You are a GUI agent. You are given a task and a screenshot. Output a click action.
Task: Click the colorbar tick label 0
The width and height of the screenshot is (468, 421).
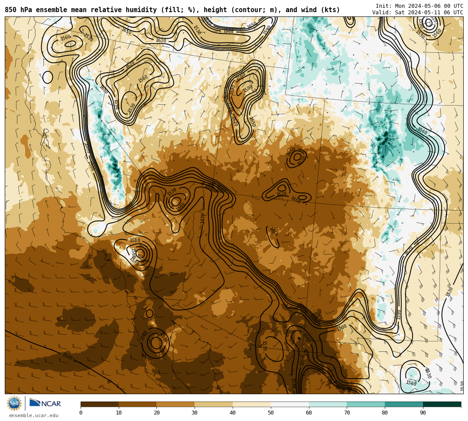coord(81,413)
